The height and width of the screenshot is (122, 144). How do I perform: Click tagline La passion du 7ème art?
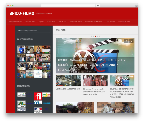coord(44,14)
